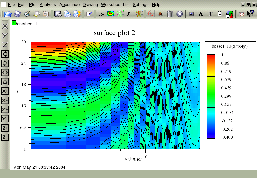Viewport: 257px width, 178px height.
Task: Click the red swatch in the legend
Action: [x=211, y=56]
